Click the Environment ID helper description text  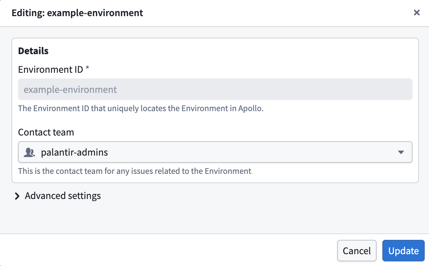click(141, 109)
